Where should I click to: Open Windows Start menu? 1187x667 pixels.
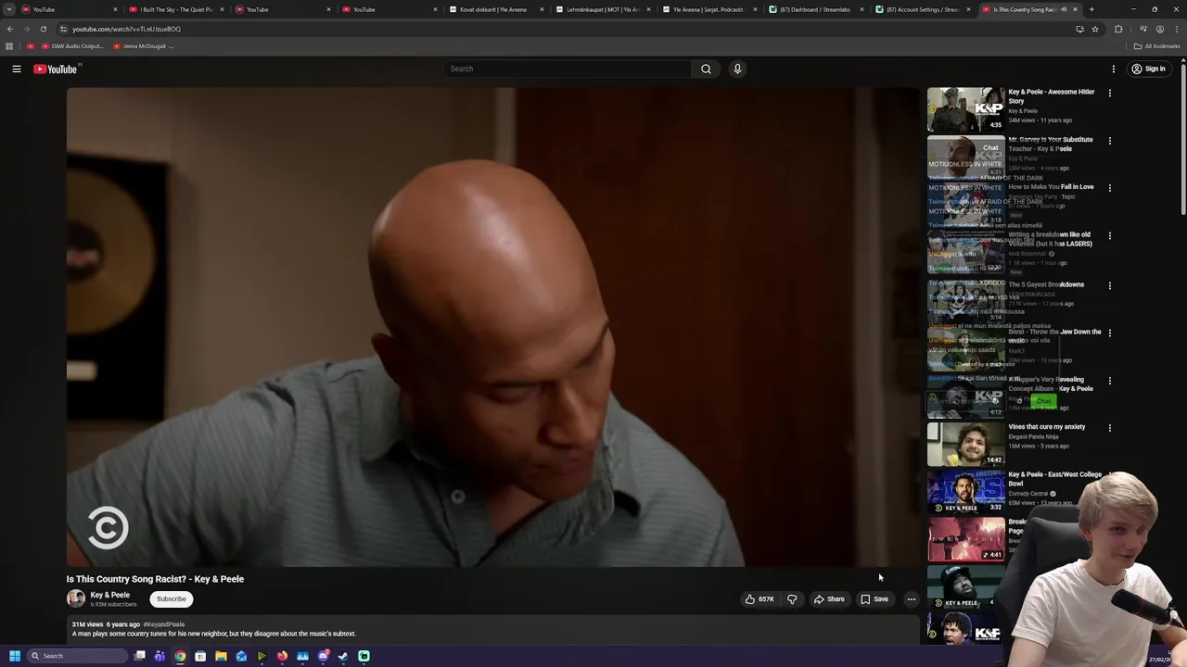pyautogui.click(x=14, y=656)
